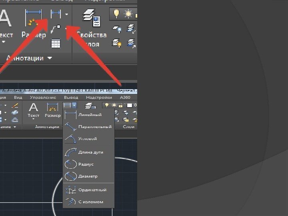288x216 pixels.
Task: Open the Текст dropdown arrow in the enlarged ribbon
Action: [x=4, y=42]
